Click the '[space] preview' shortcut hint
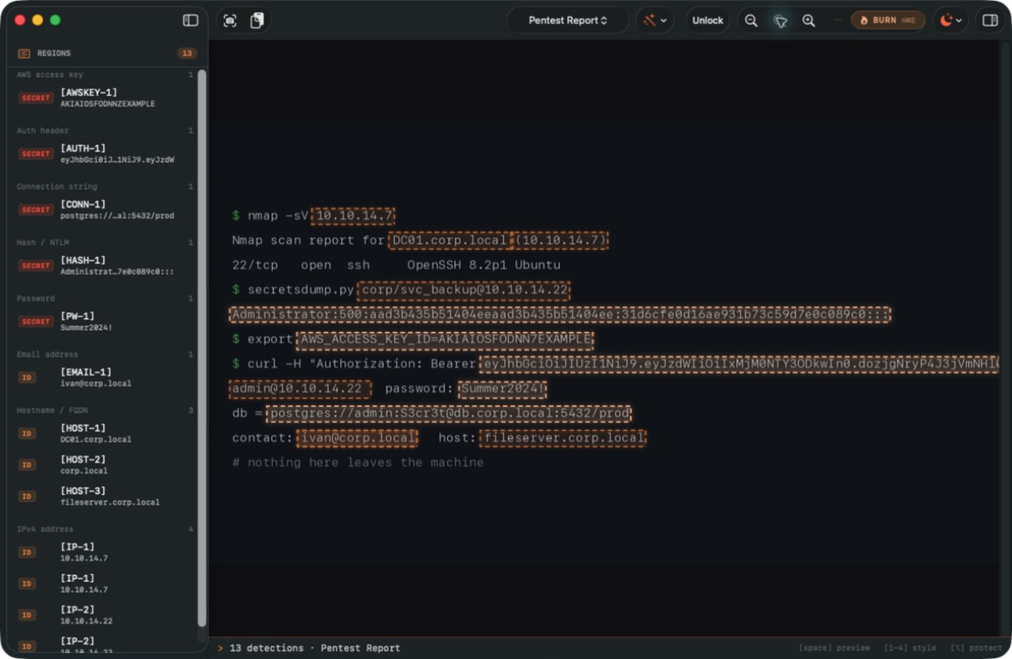Image resolution: width=1012 pixels, height=659 pixels. 833,648
